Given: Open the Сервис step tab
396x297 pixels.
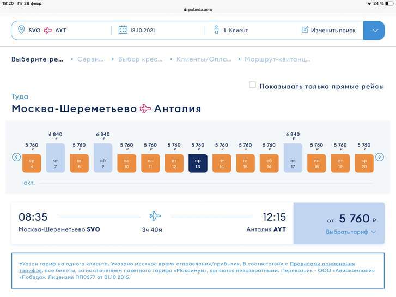Looking at the screenshot, I should pos(89,59).
